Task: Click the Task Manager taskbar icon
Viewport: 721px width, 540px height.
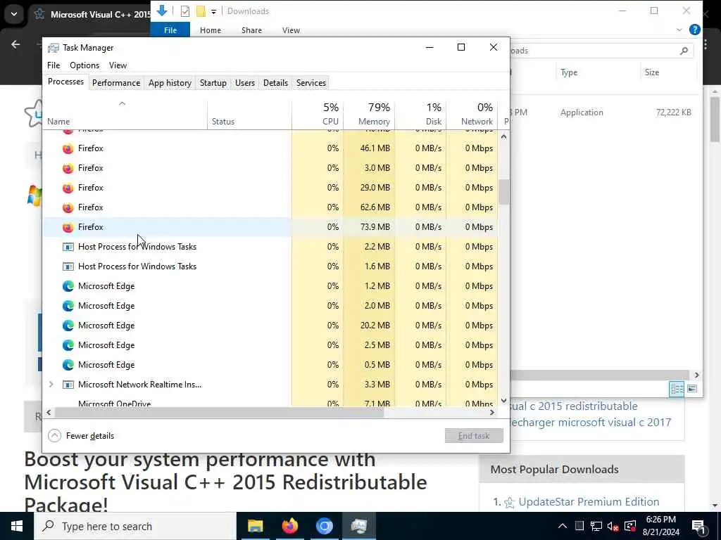Action: pos(358,526)
